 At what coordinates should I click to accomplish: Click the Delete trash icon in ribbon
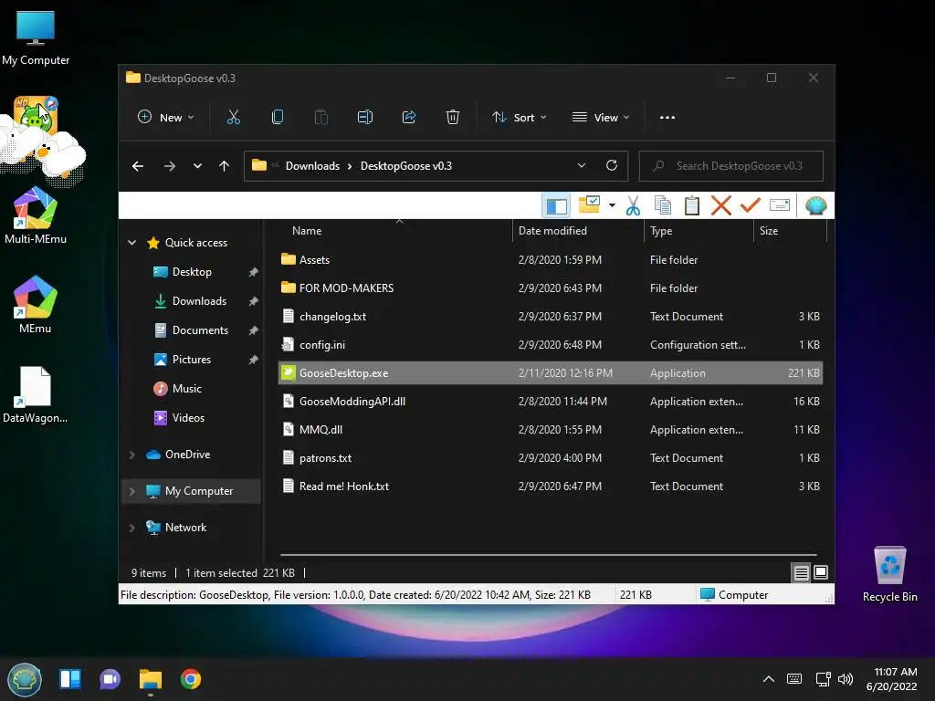coord(453,118)
